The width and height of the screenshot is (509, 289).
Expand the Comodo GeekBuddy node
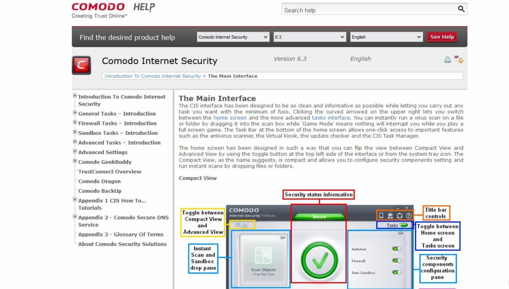point(75,161)
